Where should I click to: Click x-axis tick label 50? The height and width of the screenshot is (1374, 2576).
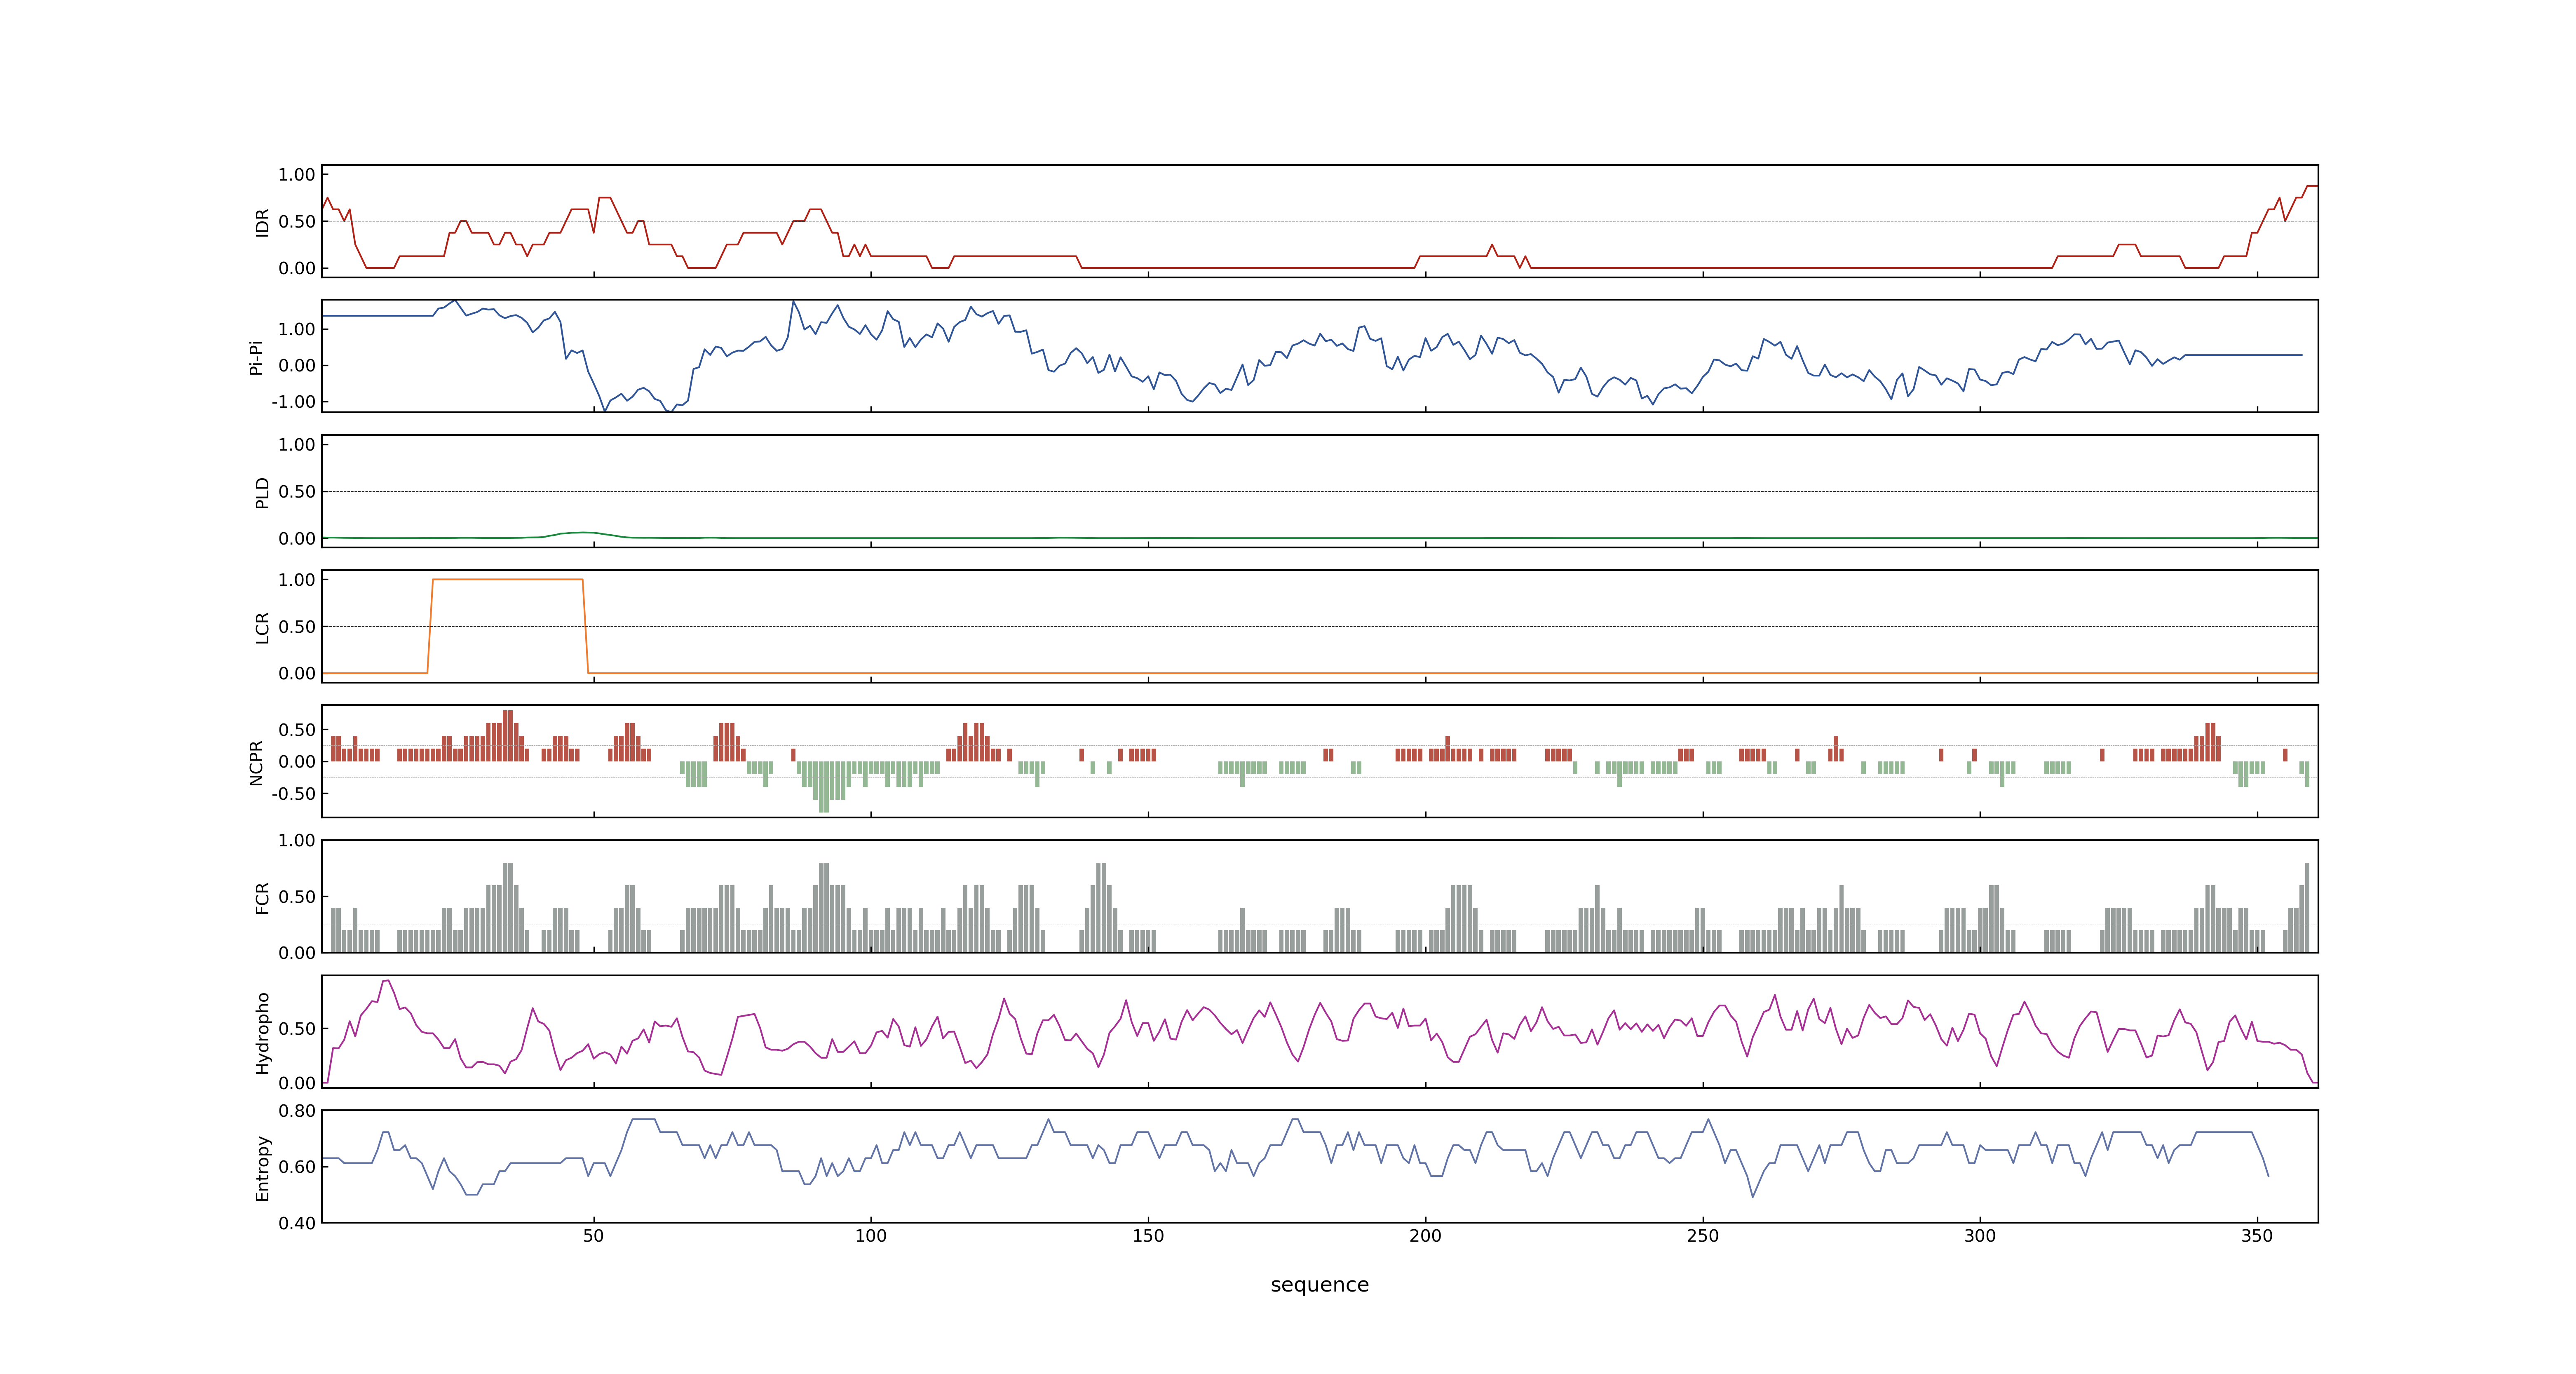point(593,1236)
